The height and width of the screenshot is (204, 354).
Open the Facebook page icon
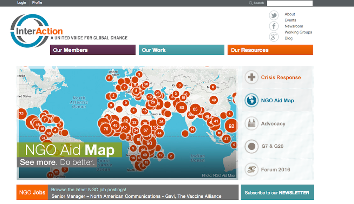(x=274, y=26)
